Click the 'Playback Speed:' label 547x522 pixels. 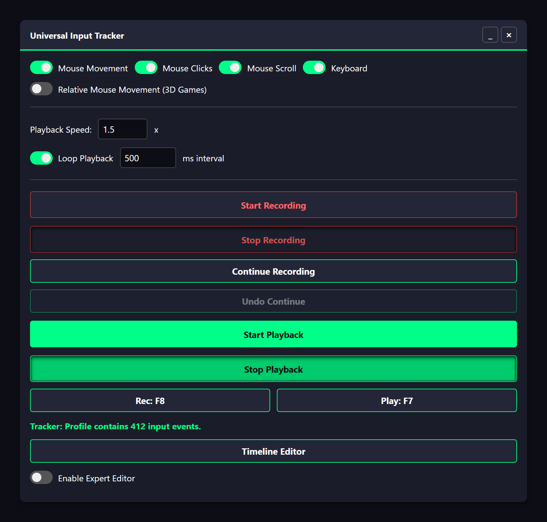(x=61, y=130)
